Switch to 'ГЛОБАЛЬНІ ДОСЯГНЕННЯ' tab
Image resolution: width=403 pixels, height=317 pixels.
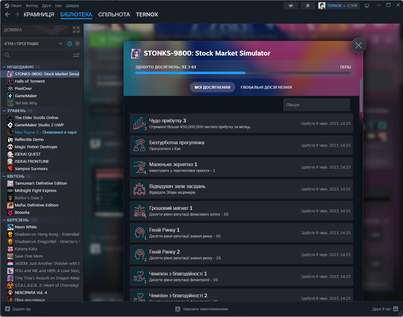(266, 87)
